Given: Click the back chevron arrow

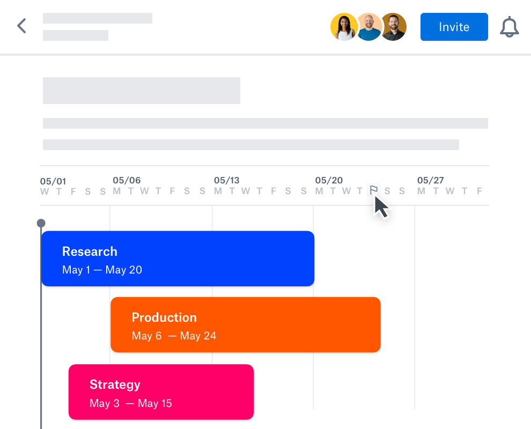Looking at the screenshot, I should [x=21, y=26].
